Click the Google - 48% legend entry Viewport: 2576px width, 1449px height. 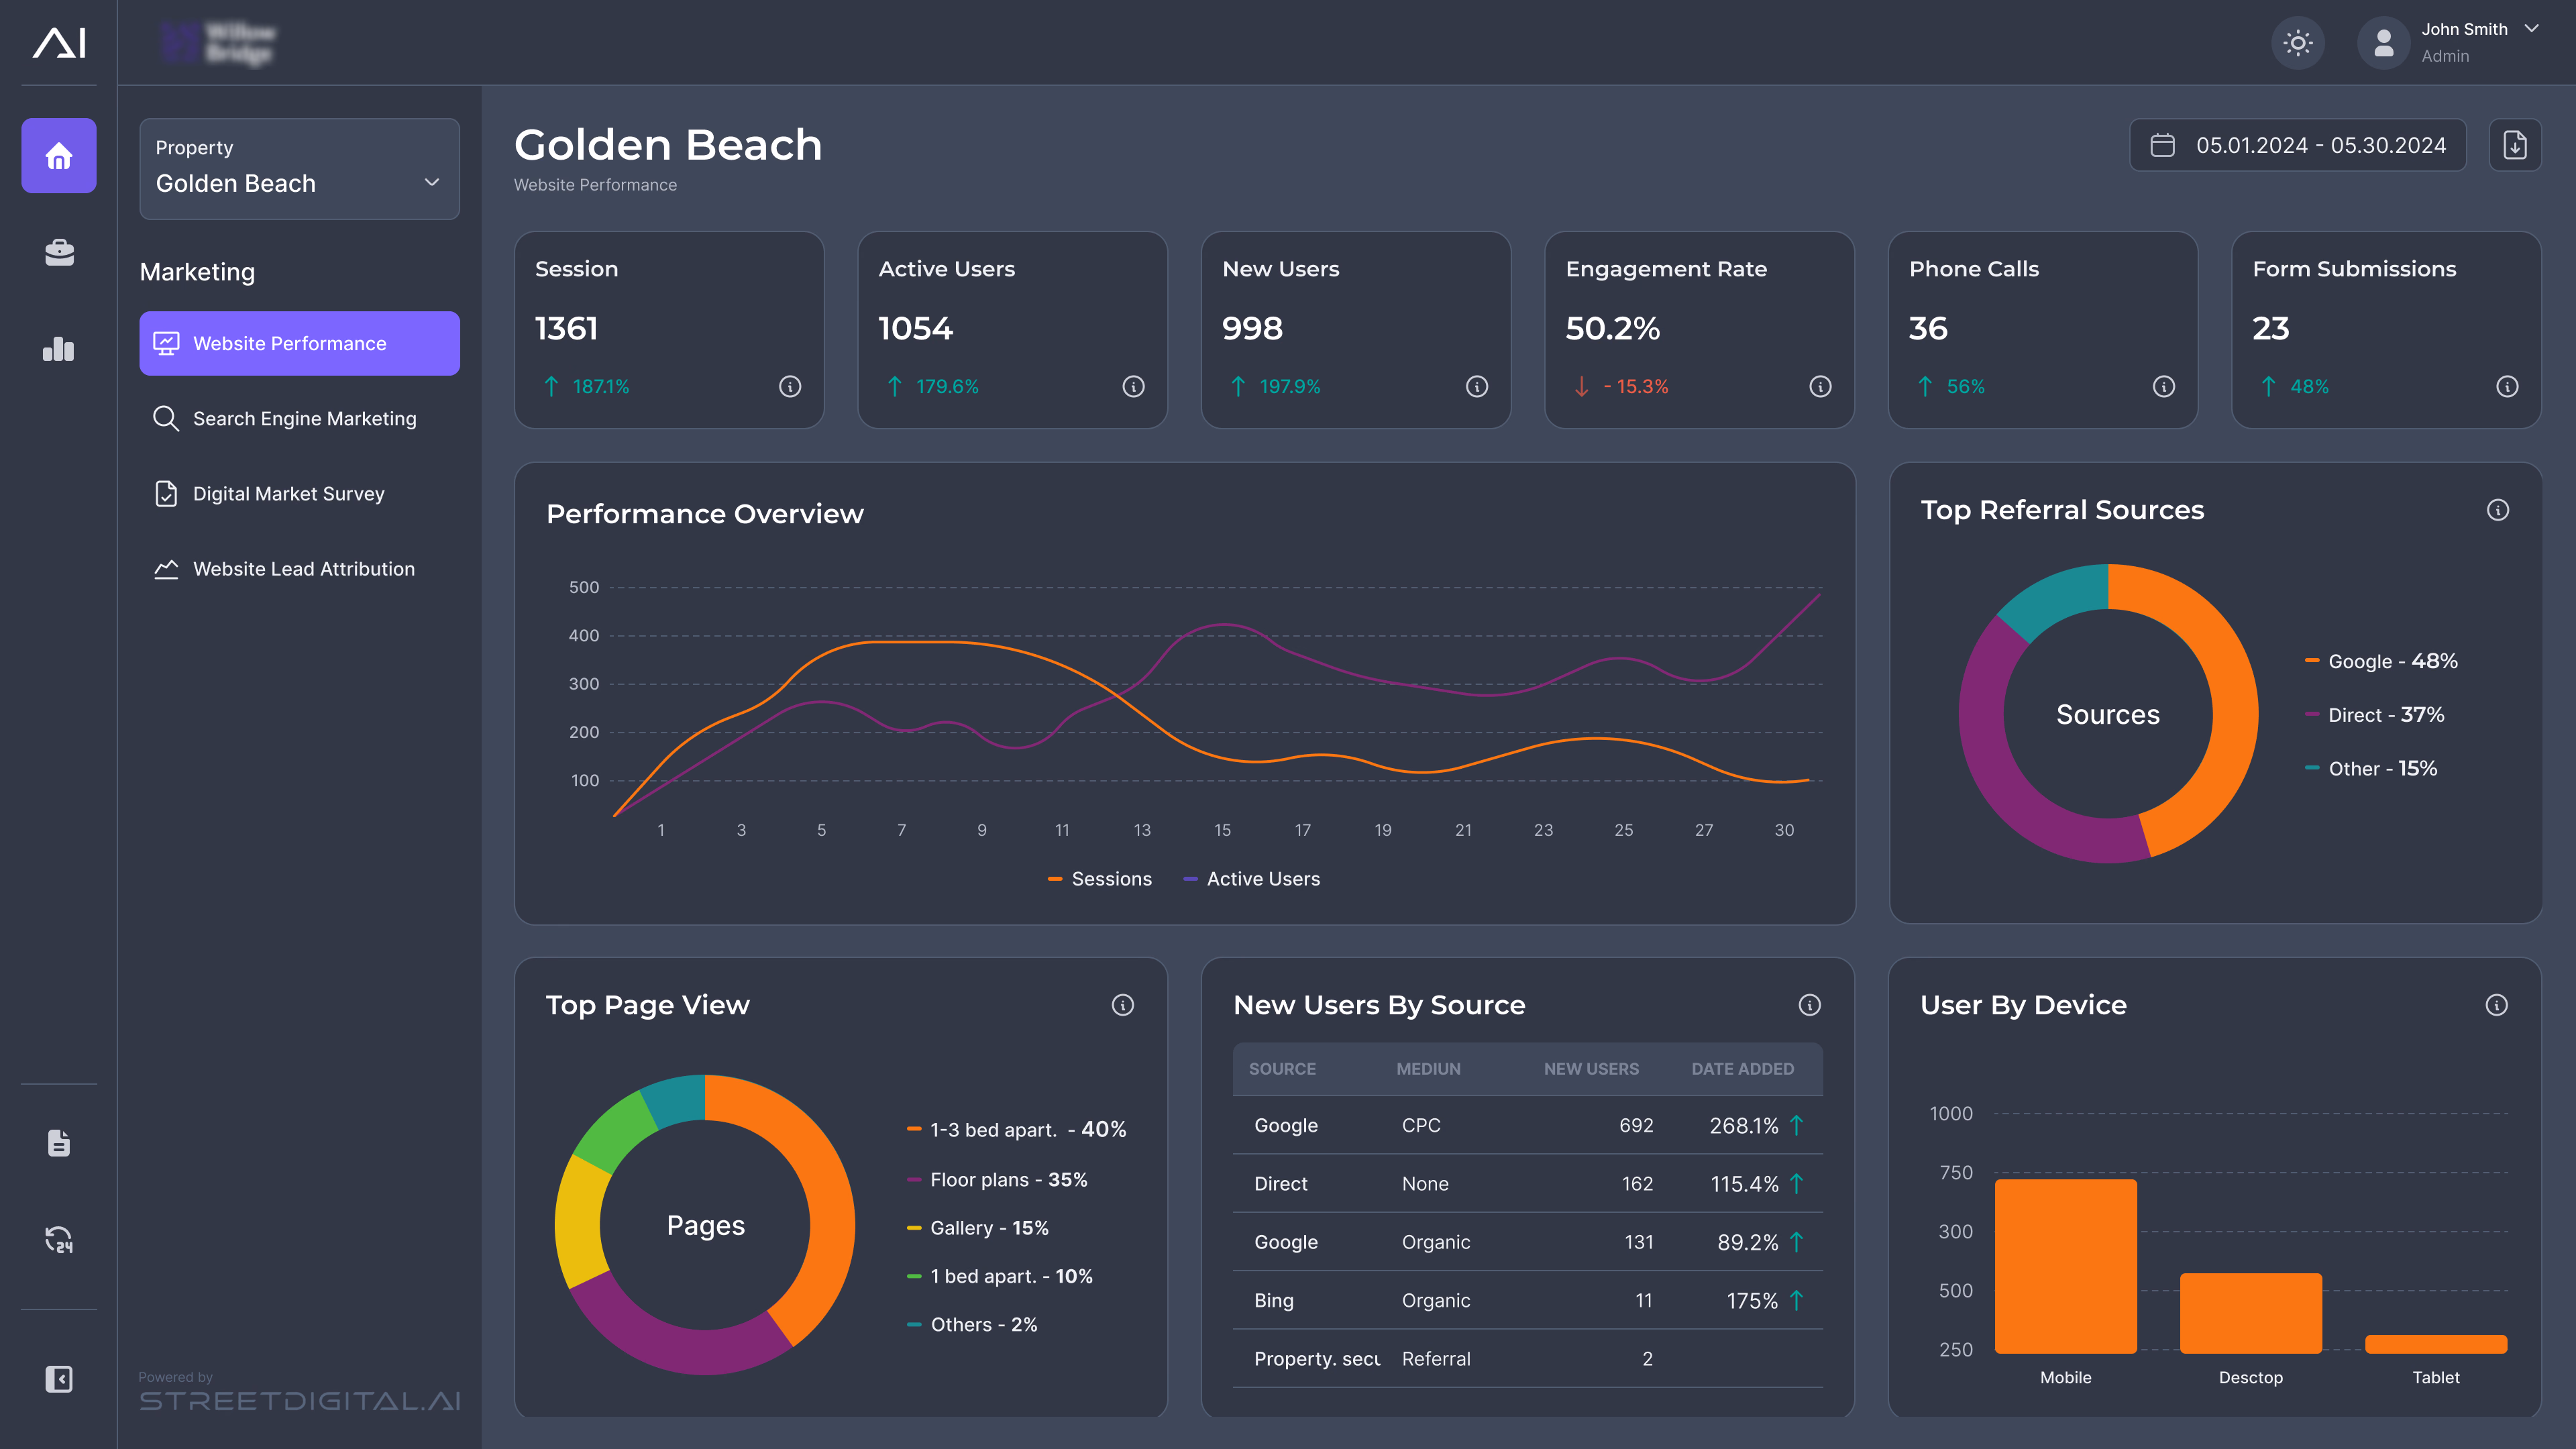2381,661
